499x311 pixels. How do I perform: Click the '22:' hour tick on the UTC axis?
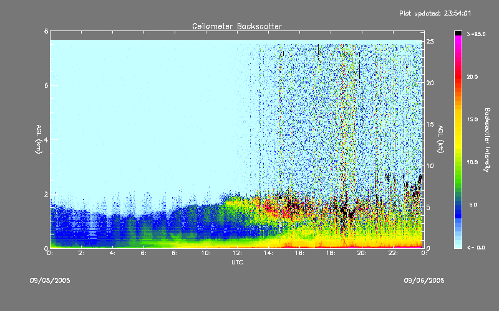point(394,253)
